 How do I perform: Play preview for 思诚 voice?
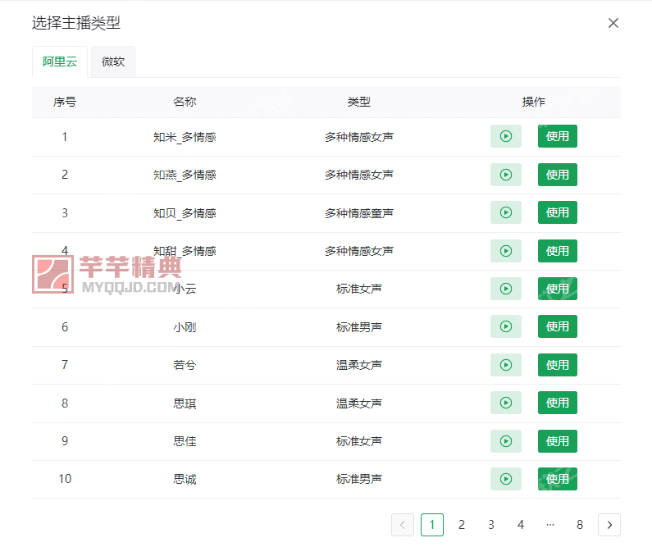pyautogui.click(x=506, y=479)
